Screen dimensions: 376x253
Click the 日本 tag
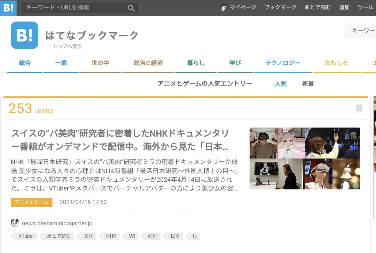pos(174,236)
